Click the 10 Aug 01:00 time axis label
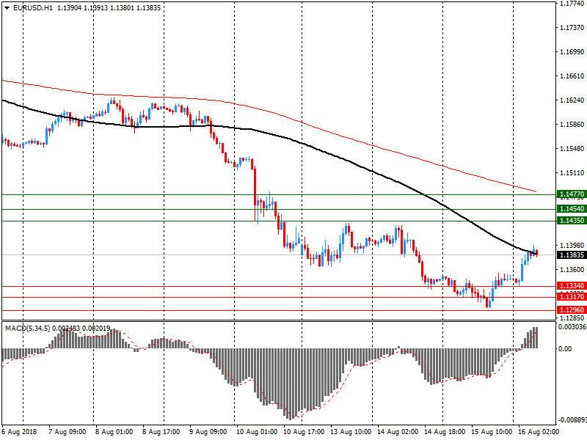Viewport: 587px width, 440px height. coord(257,432)
